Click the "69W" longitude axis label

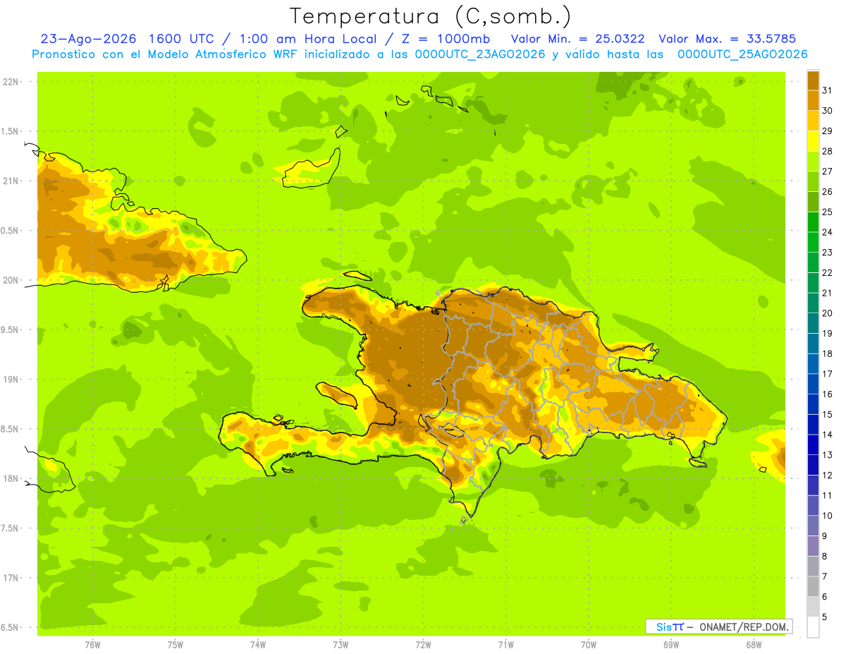coord(671,645)
